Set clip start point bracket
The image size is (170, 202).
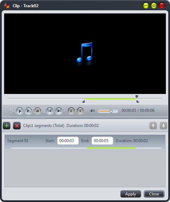[71, 111]
